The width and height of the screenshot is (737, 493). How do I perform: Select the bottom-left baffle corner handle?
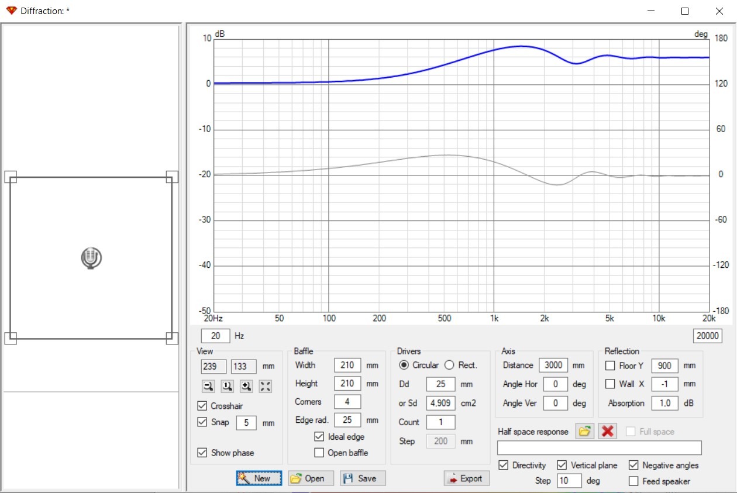(x=11, y=338)
